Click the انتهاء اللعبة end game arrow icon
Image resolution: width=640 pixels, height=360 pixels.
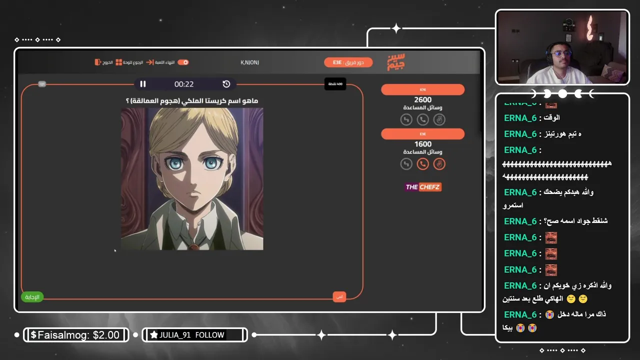(149, 62)
